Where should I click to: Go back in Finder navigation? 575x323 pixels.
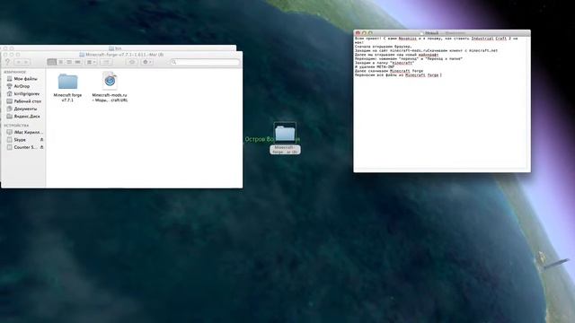coord(19,62)
